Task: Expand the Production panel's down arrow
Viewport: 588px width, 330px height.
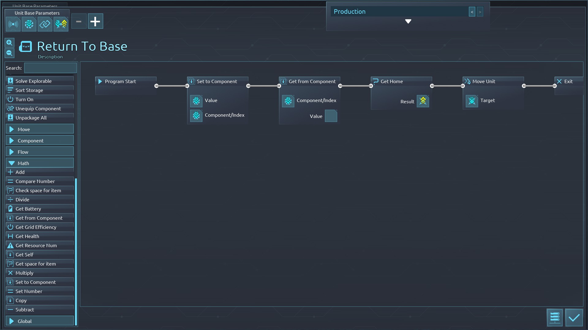Action: pos(408,21)
